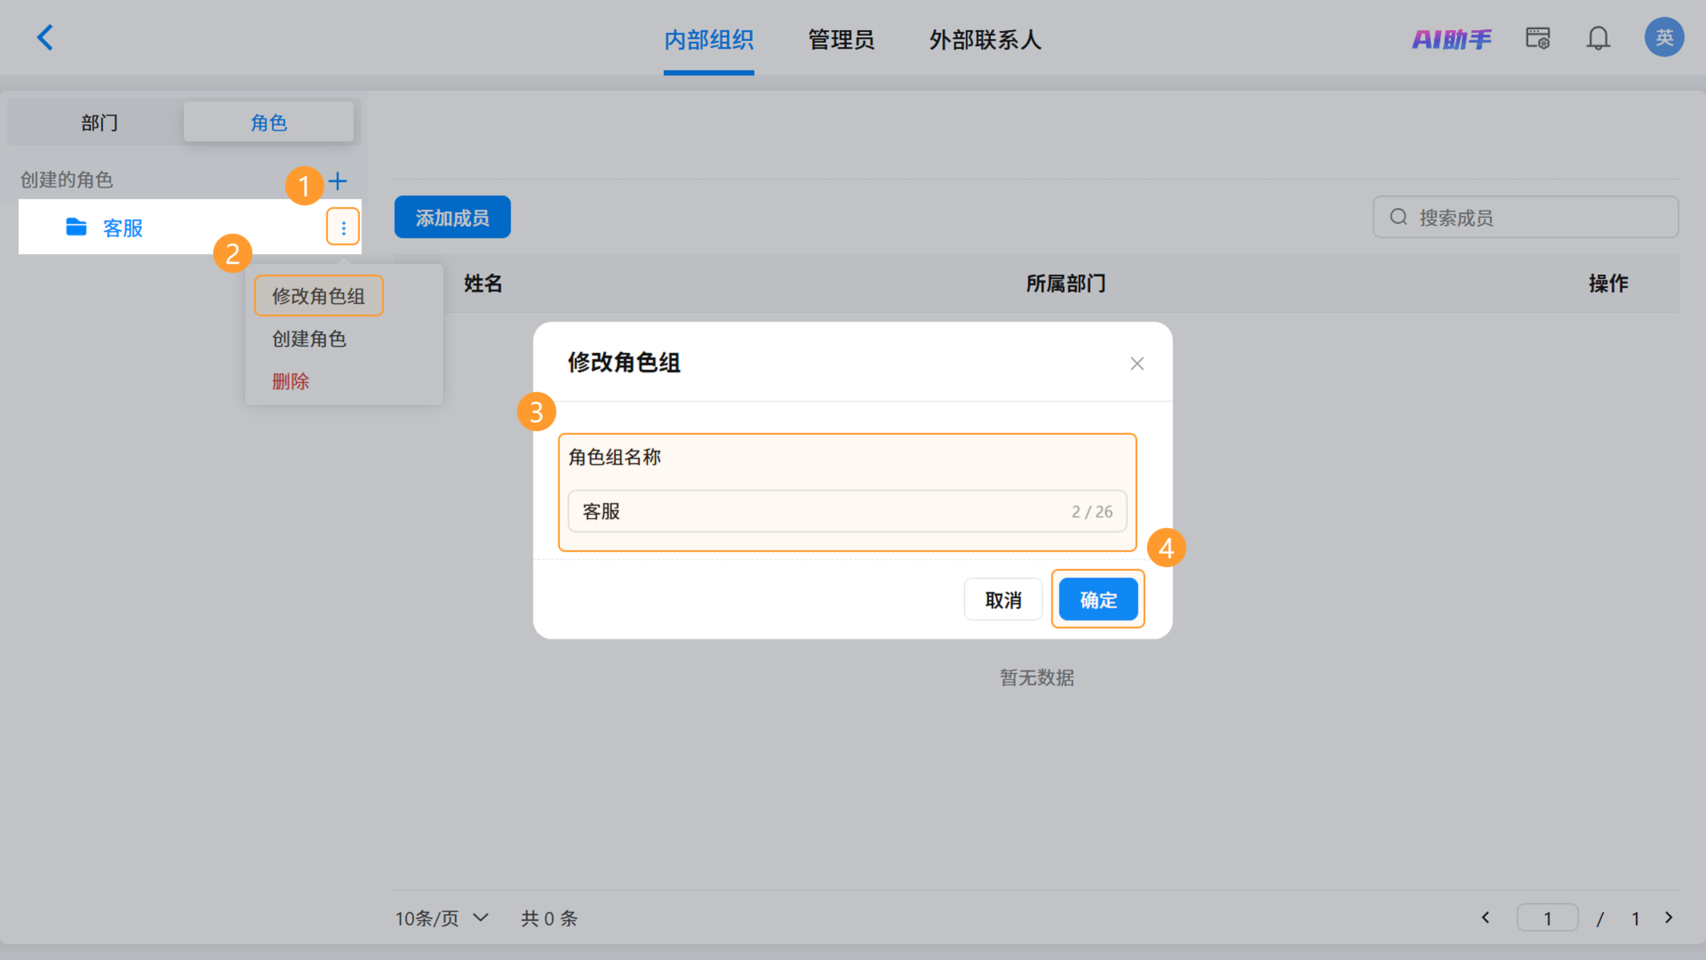Click the current page number box
This screenshot has height=960, width=1706.
[x=1547, y=918]
